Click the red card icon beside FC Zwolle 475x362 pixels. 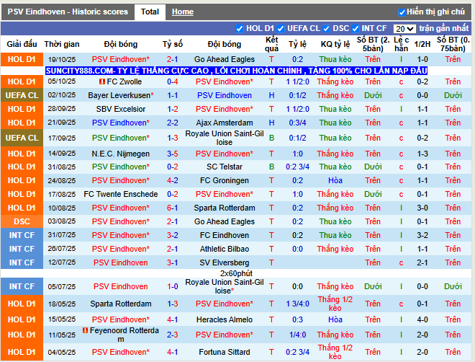(103, 82)
